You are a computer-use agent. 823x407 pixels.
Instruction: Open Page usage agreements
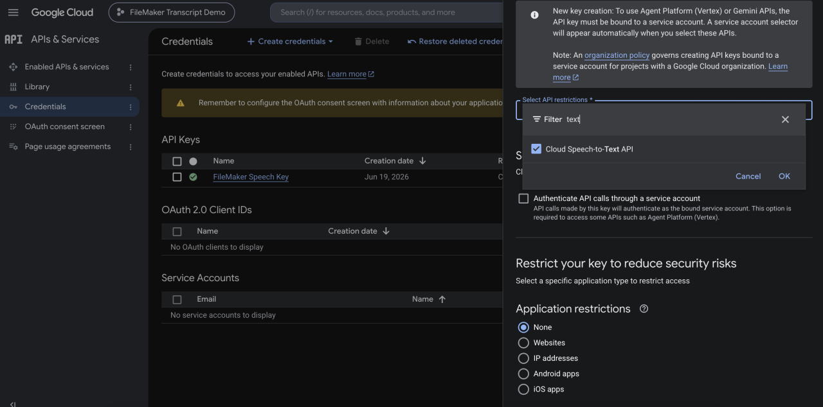click(x=68, y=146)
